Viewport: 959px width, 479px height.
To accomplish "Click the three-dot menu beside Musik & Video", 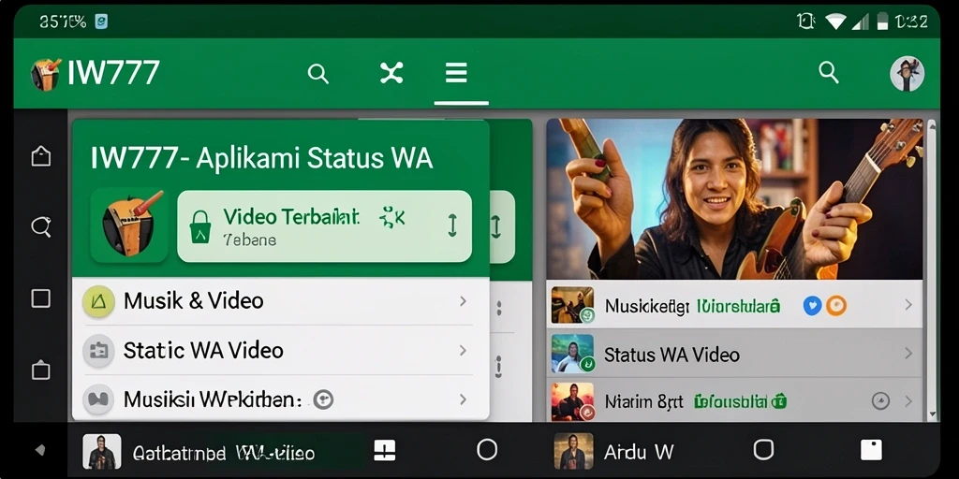I will 499,308.
